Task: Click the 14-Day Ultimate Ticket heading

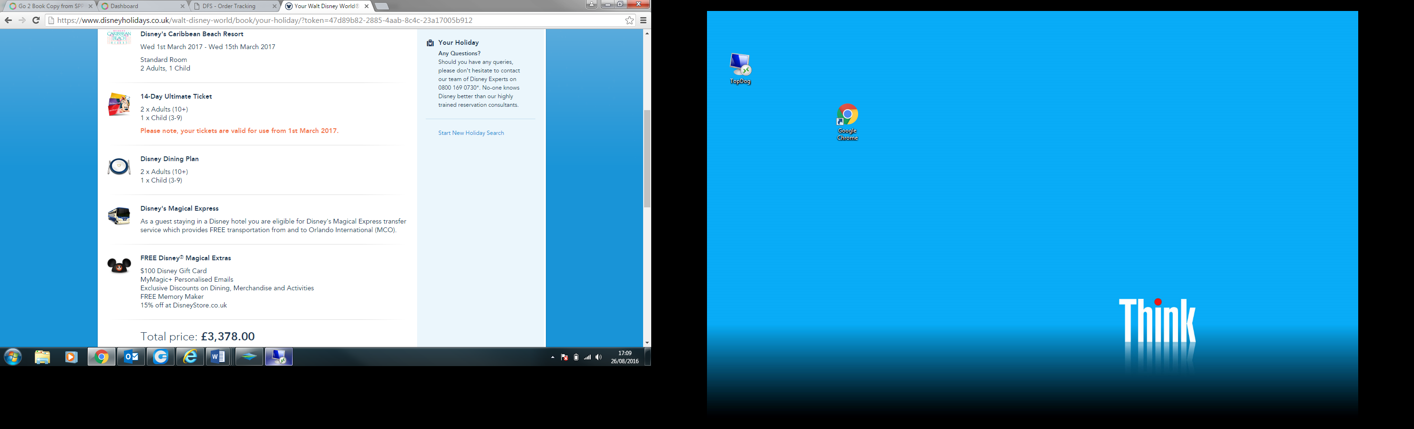Action: pyautogui.click(x=176, y=97)
